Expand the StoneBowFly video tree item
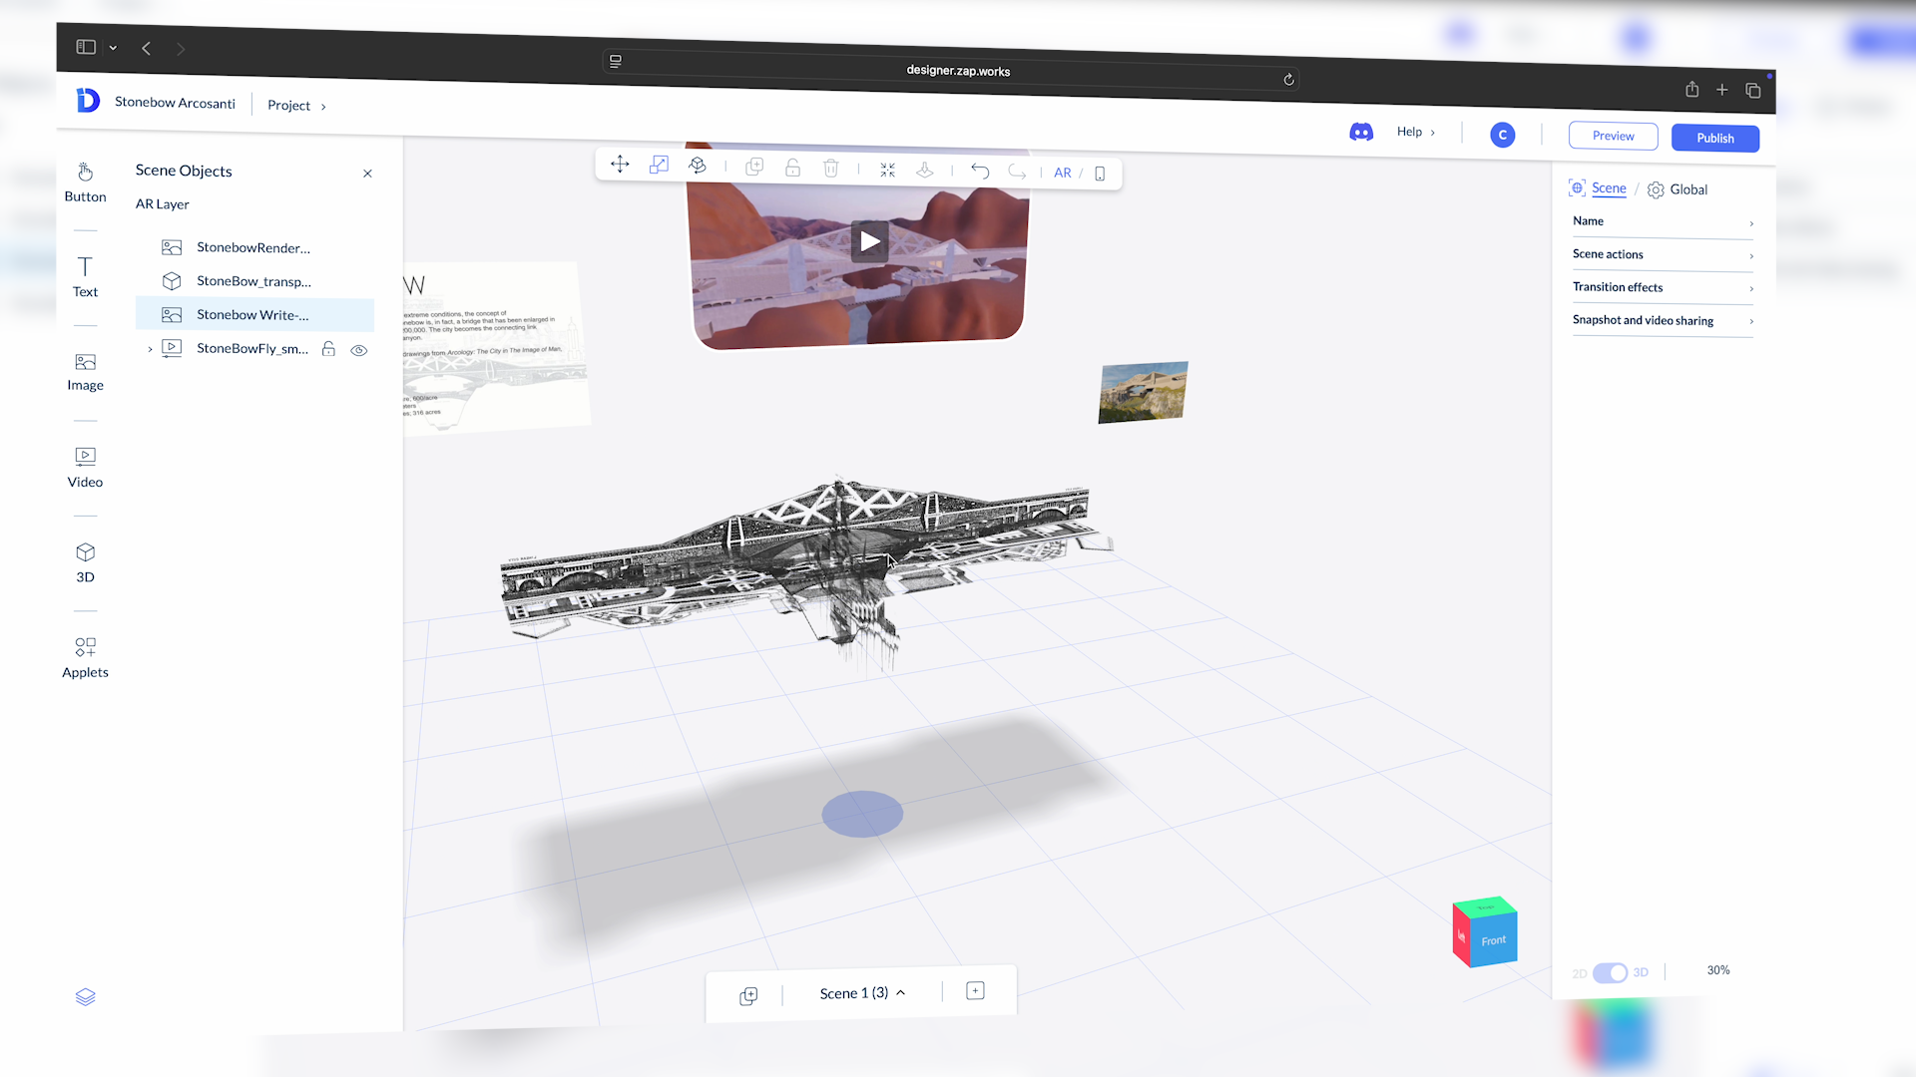 click(150, 349)
